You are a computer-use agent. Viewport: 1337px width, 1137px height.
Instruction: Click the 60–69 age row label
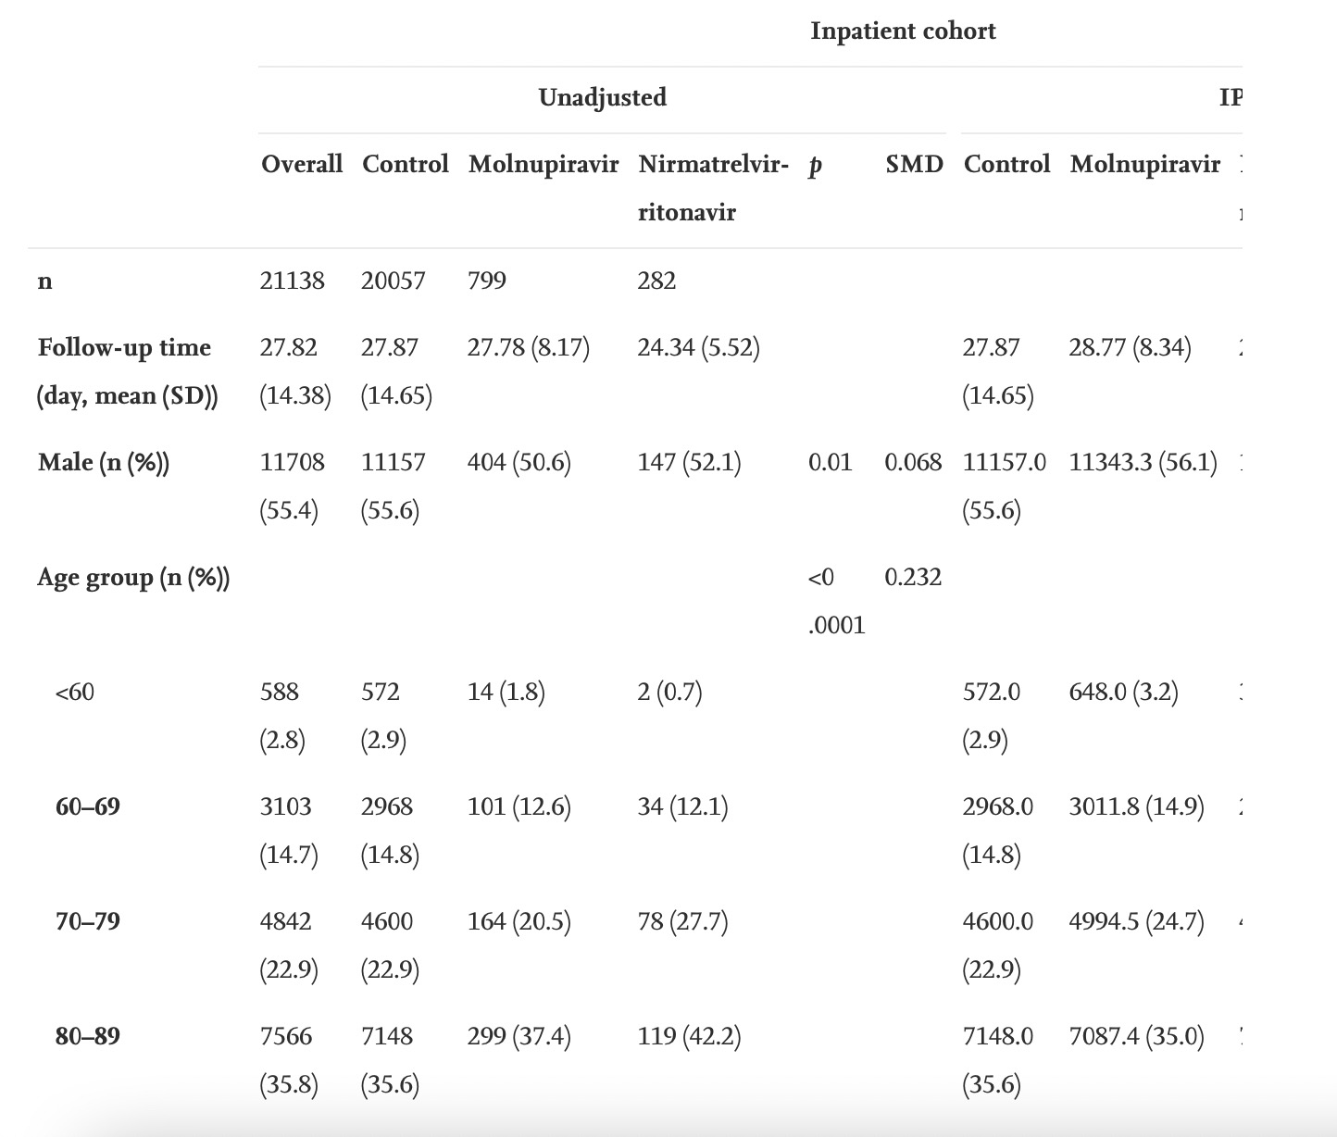coord(87,807)
